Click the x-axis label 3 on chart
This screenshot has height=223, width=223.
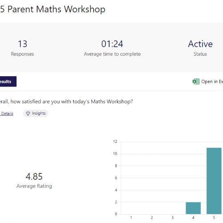pyautogui.click(x=173, y=218)
